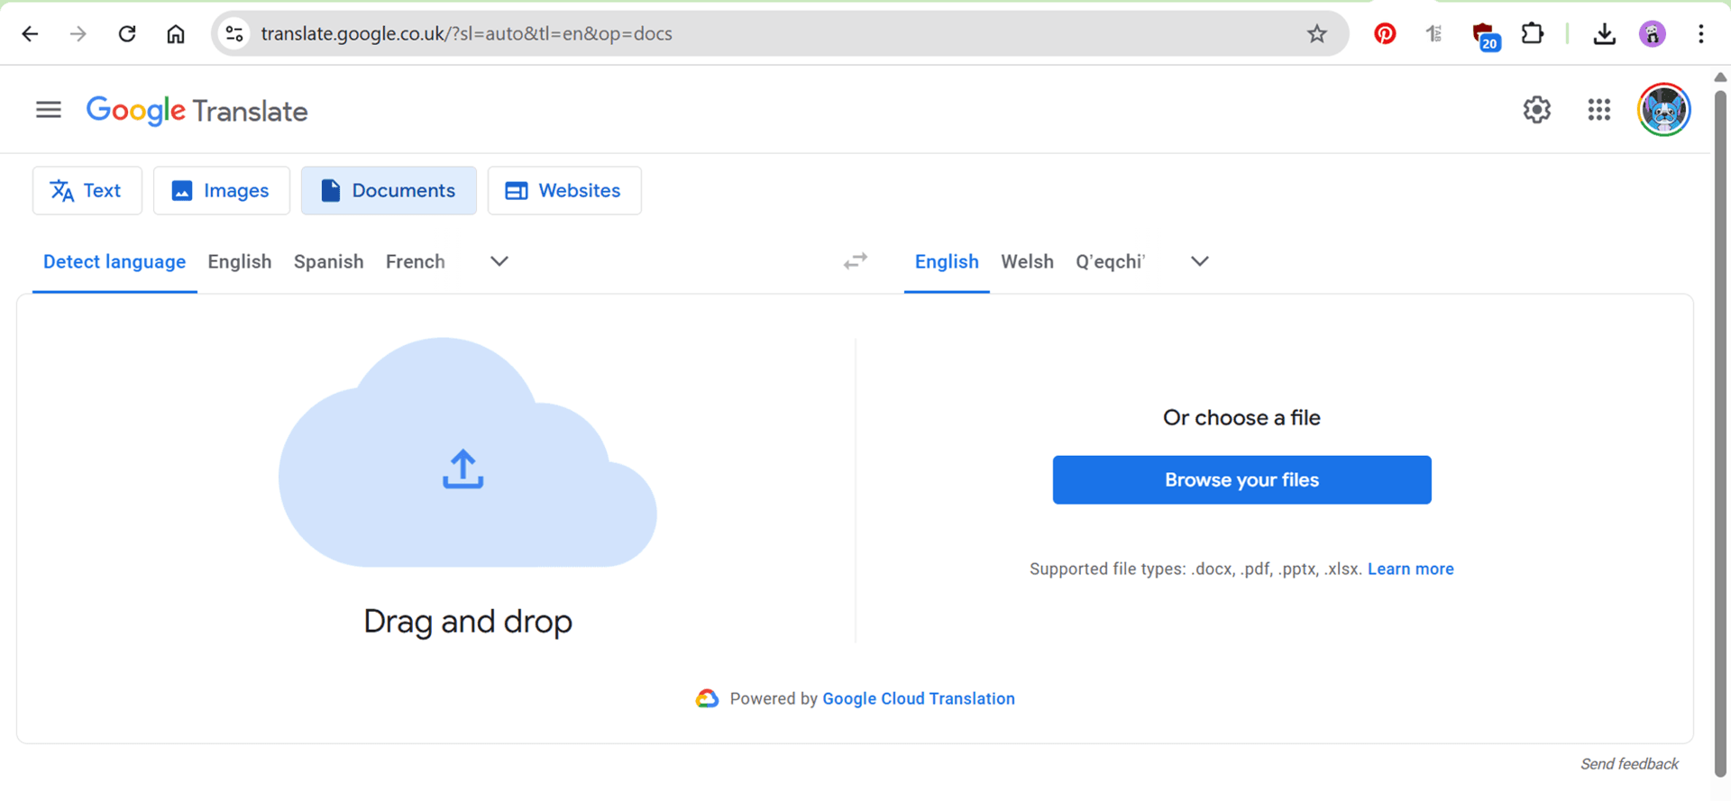Viewport: 1731px width, 801px height.
Task: Go back to previous page
Action: point(30,34)
